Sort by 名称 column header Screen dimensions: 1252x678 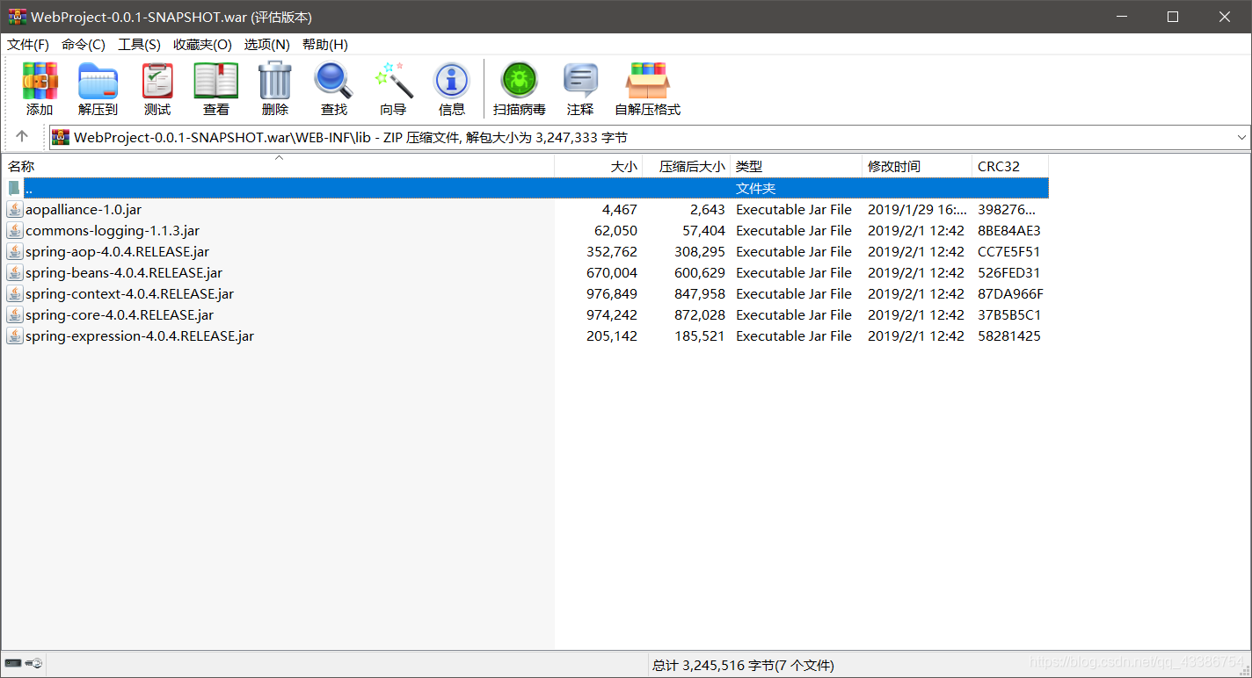point(278,166)
